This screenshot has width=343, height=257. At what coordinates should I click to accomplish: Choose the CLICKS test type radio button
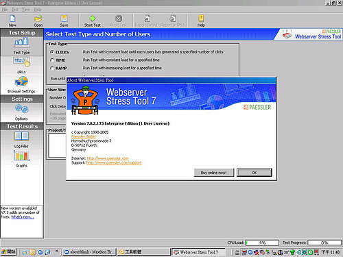click(x=52, y=52)
